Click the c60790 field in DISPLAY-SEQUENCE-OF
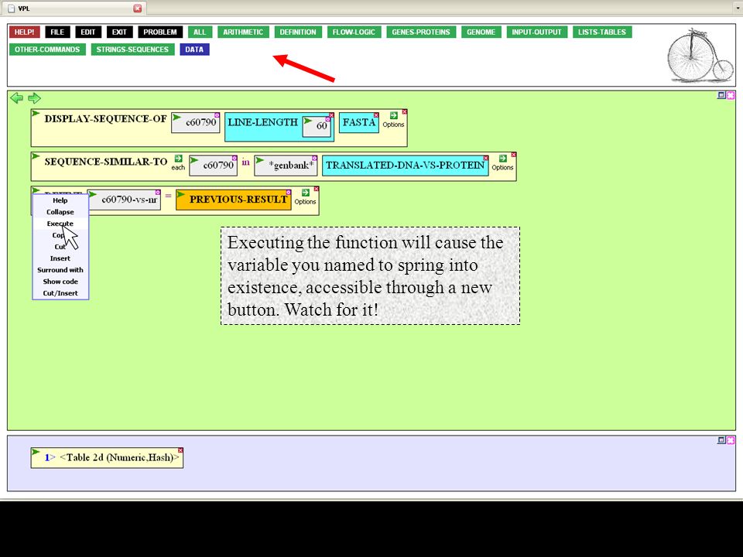This screenshot has width=743, height=557. pos(196,123)
